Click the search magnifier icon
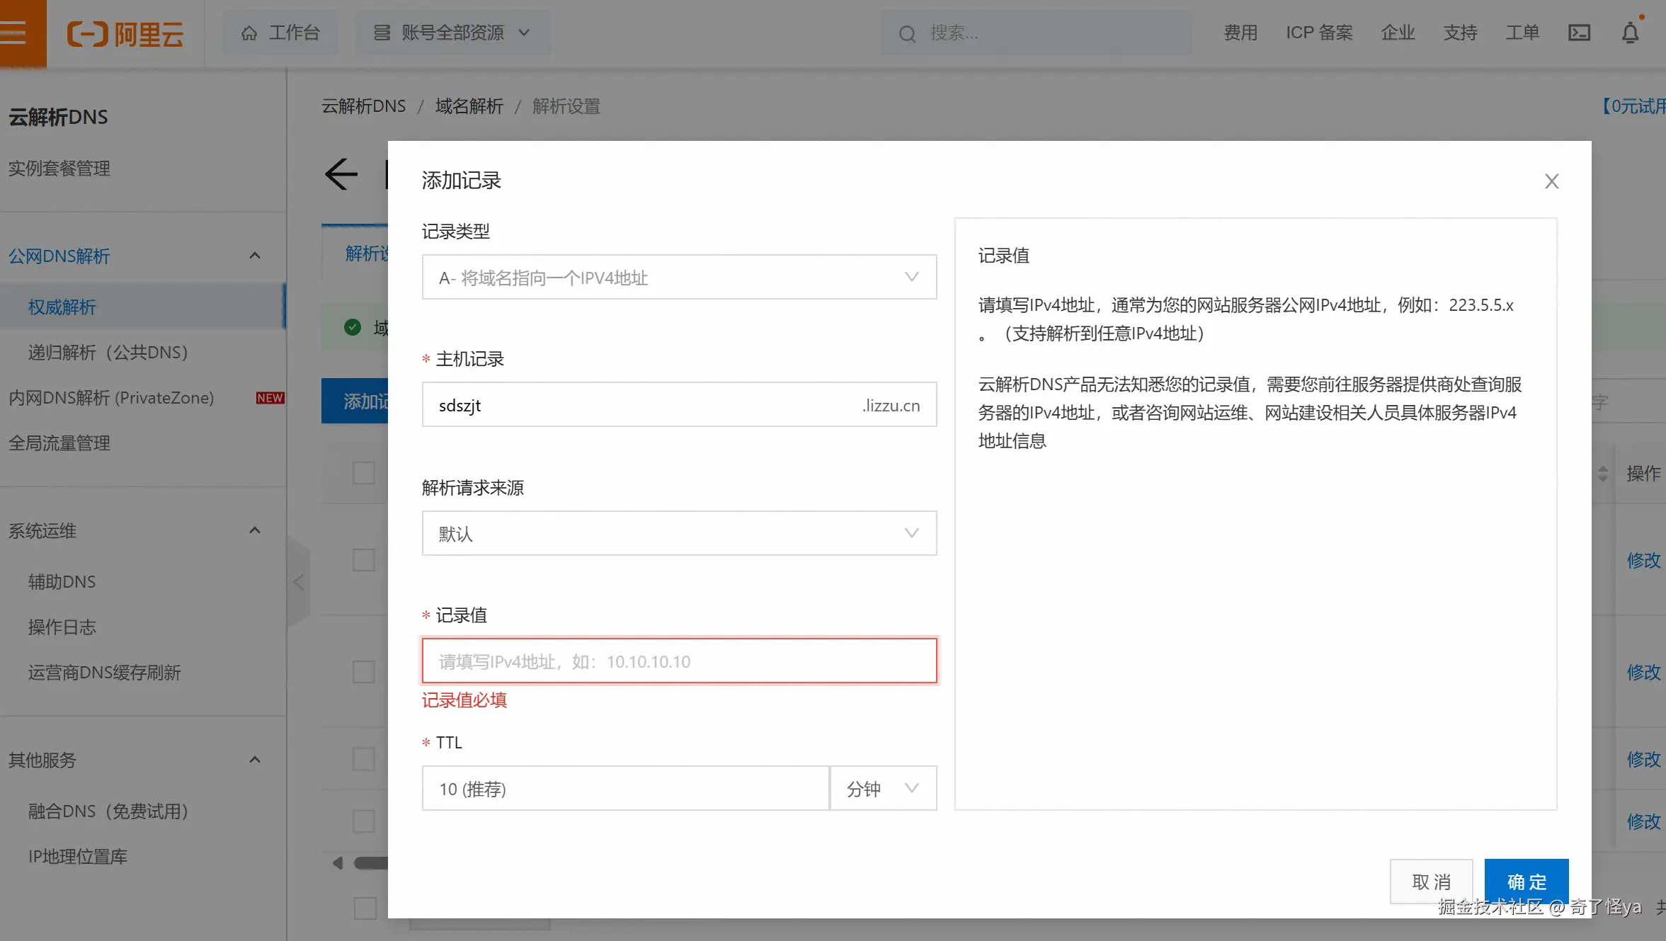The width and height of the screenshot is (1666, 941). point(907,33)
